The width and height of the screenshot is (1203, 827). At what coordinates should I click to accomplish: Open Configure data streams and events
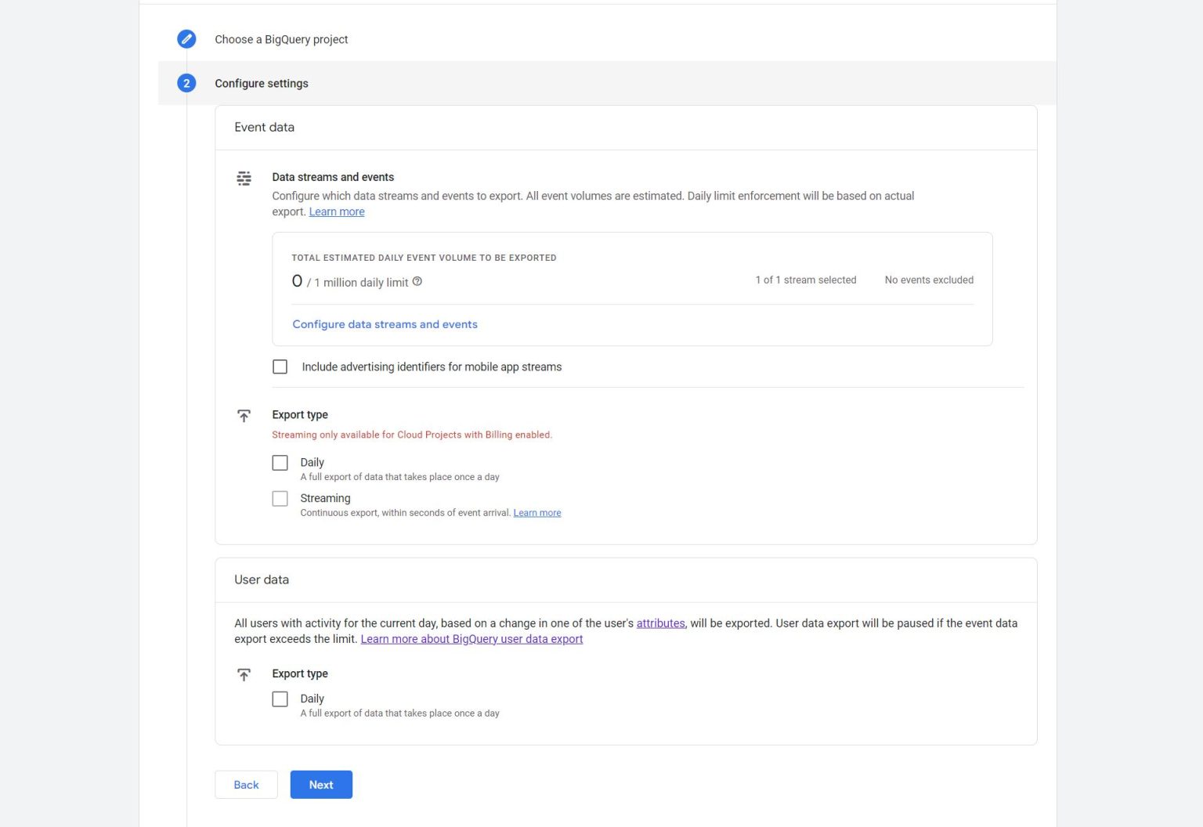coord(385,323)
